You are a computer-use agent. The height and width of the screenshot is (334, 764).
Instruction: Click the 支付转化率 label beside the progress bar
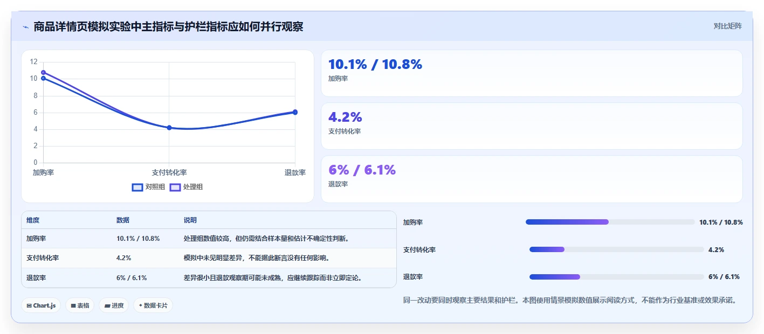point(419,250)
